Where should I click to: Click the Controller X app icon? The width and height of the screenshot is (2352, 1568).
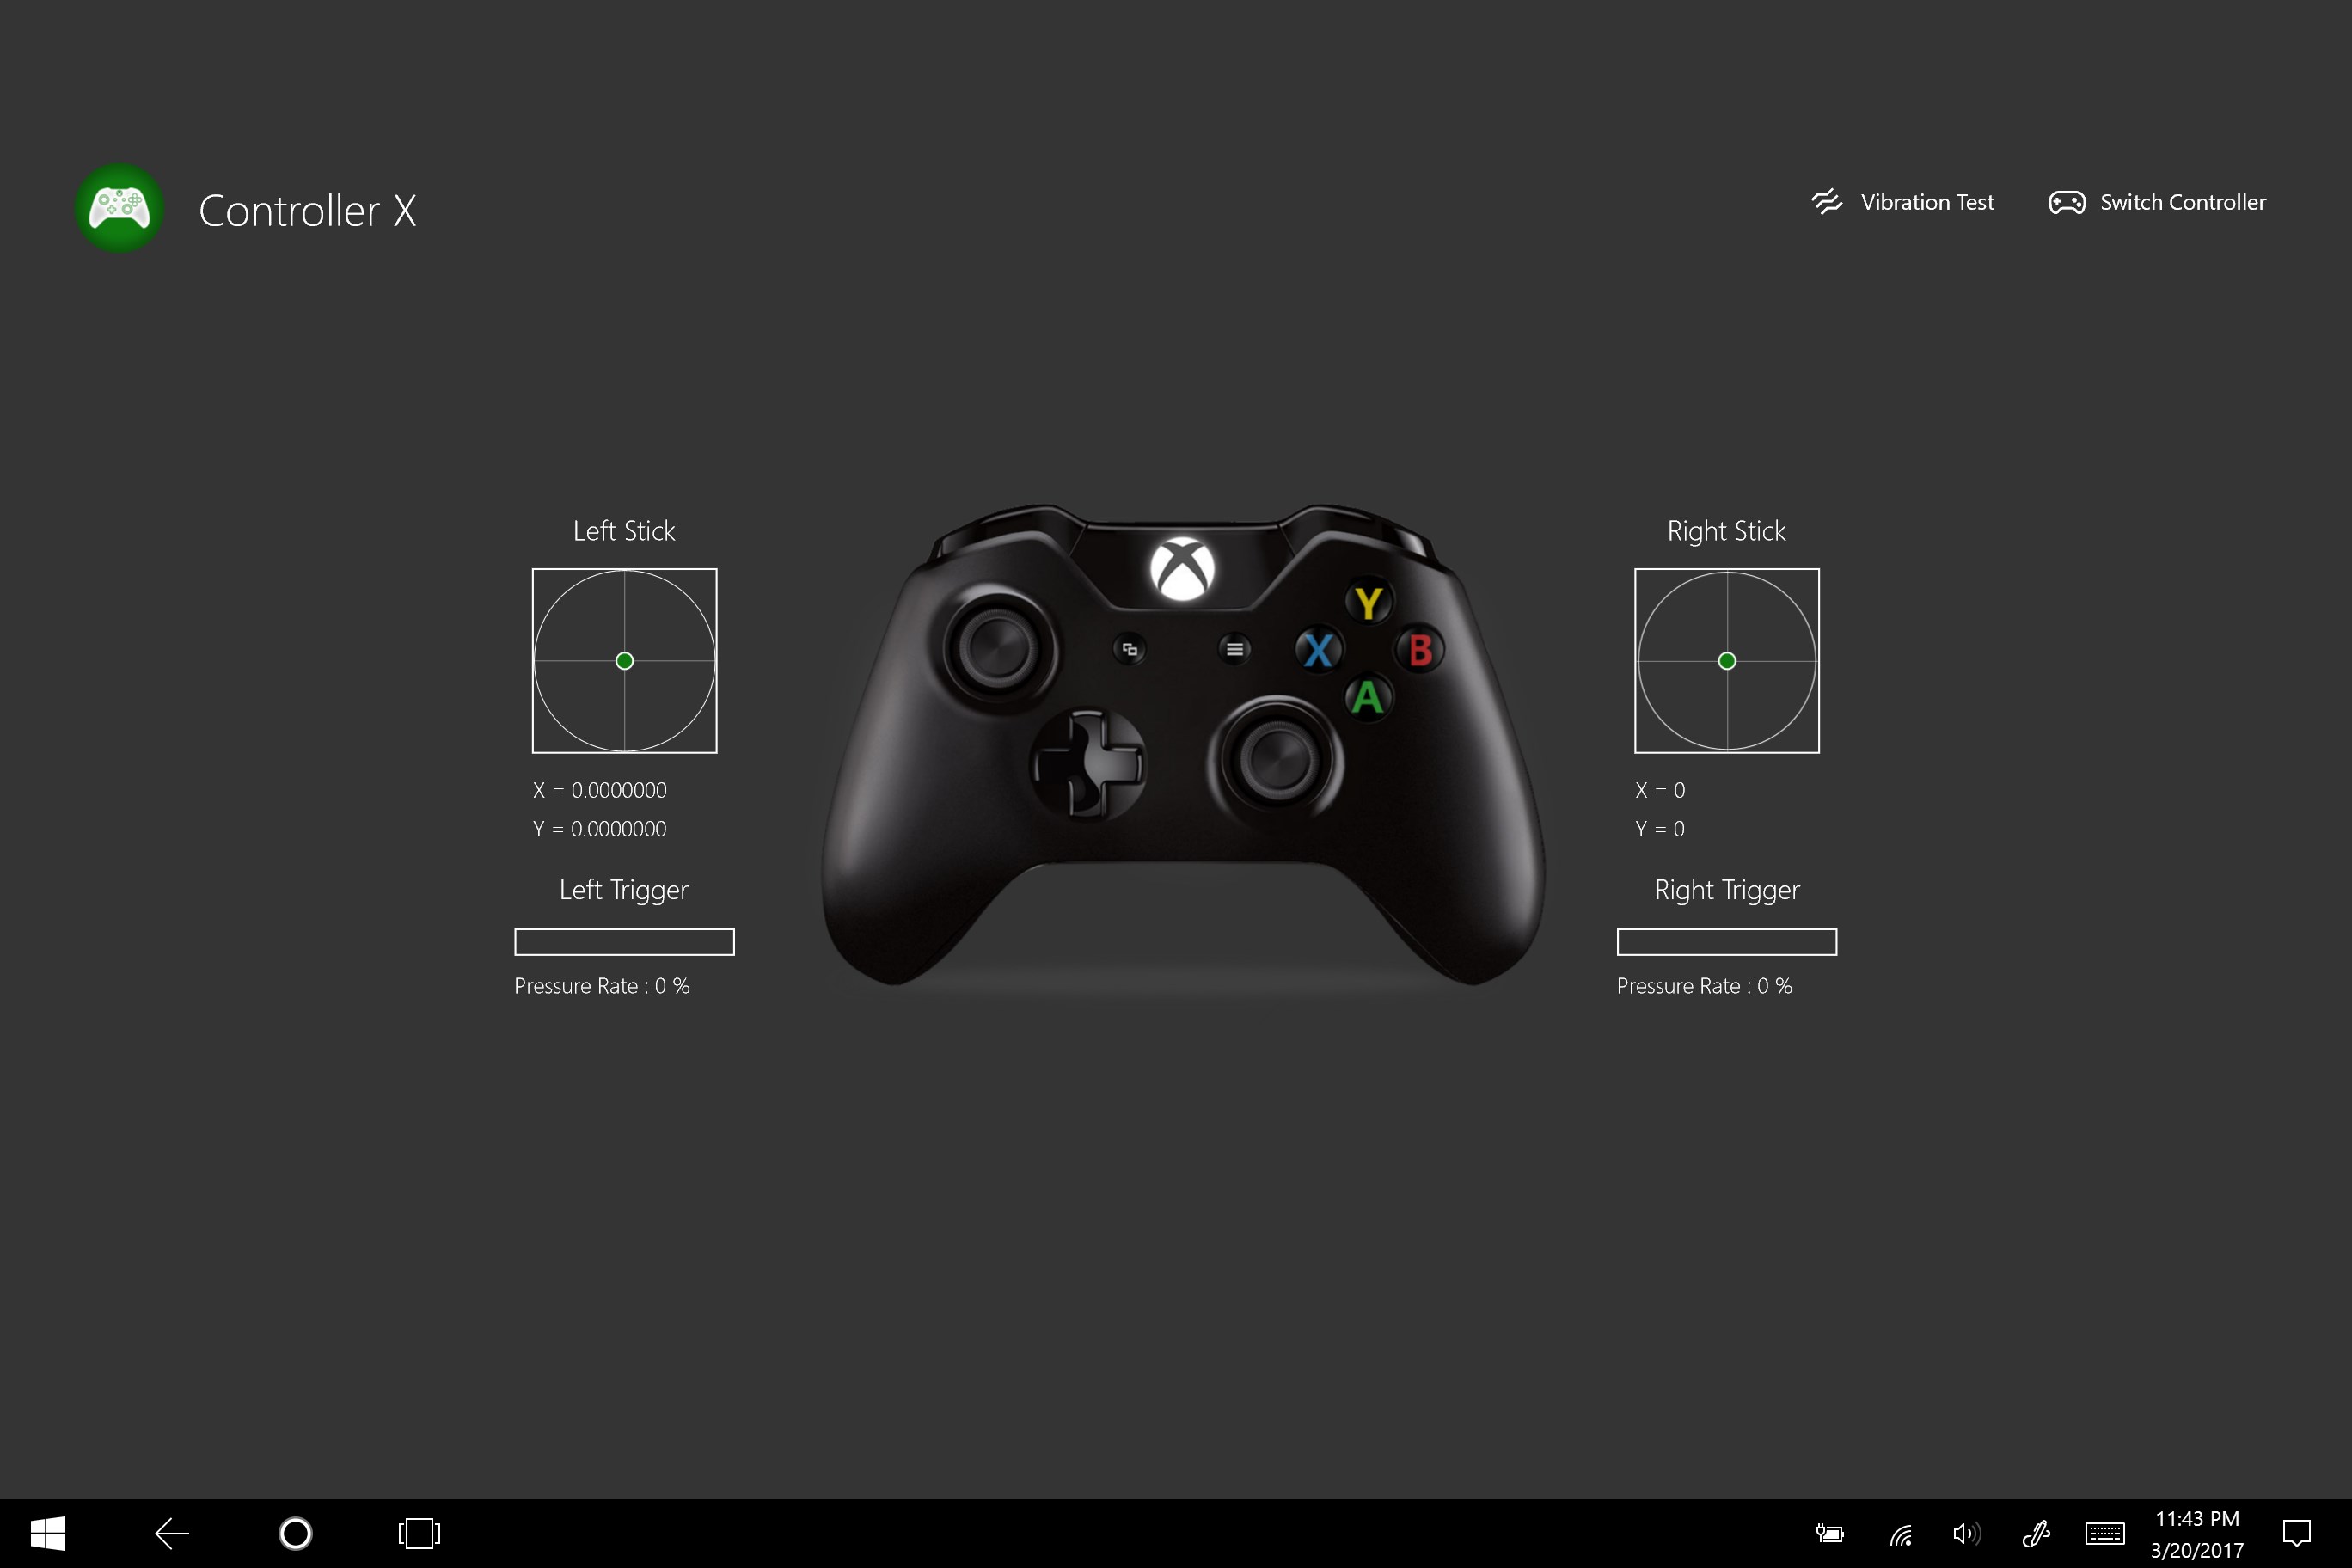click(x=119, y=210)
